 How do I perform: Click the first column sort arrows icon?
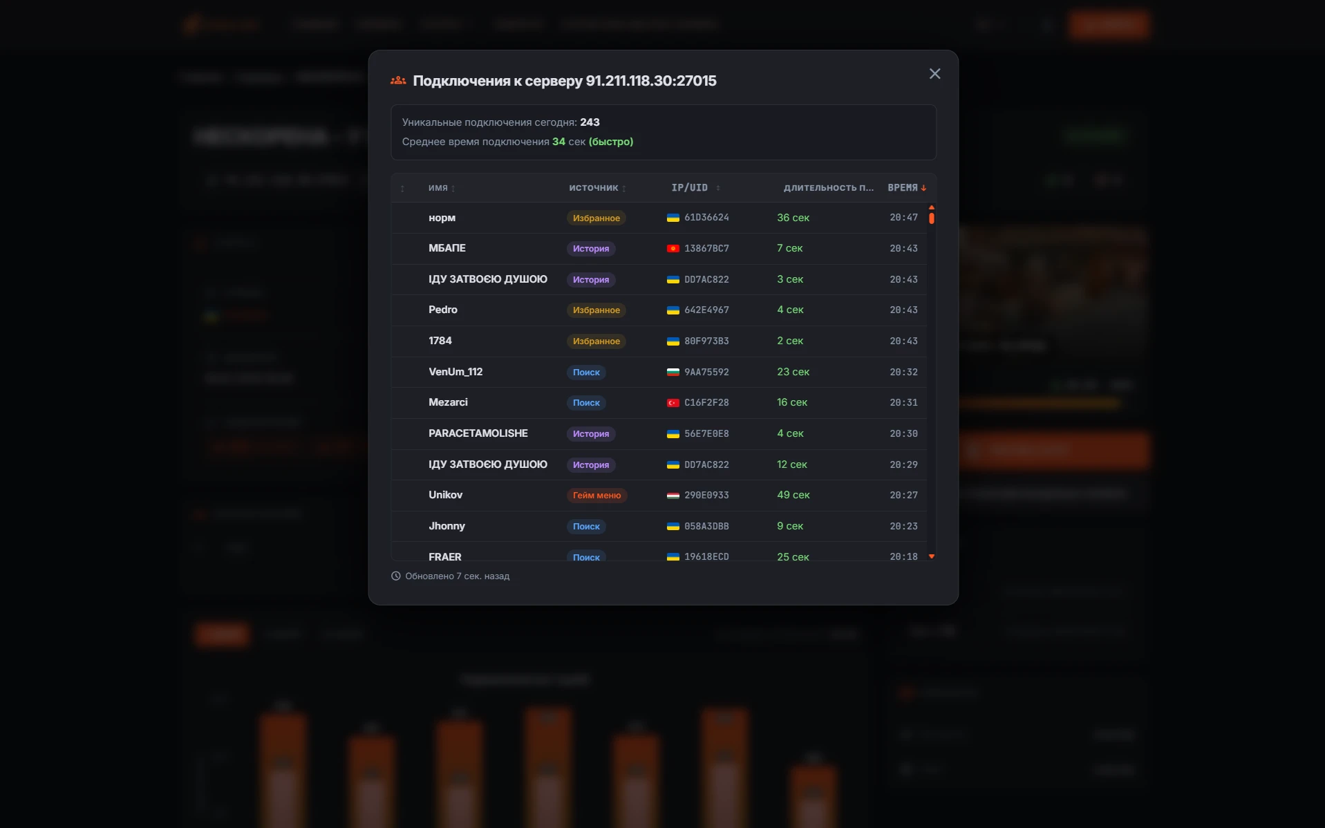click(x=402, y=189)
